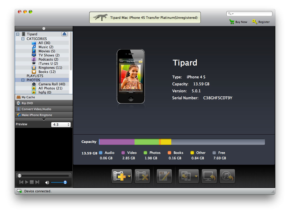Viewport: 290px width, 215px height.
Task: Click serial number C38GHF5CDT9Y
Action: point(218,98)
